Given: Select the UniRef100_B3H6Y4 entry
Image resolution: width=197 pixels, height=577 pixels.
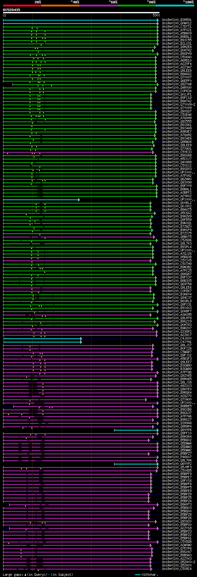Looking at the screenshot, I should (x=177, y=295).
